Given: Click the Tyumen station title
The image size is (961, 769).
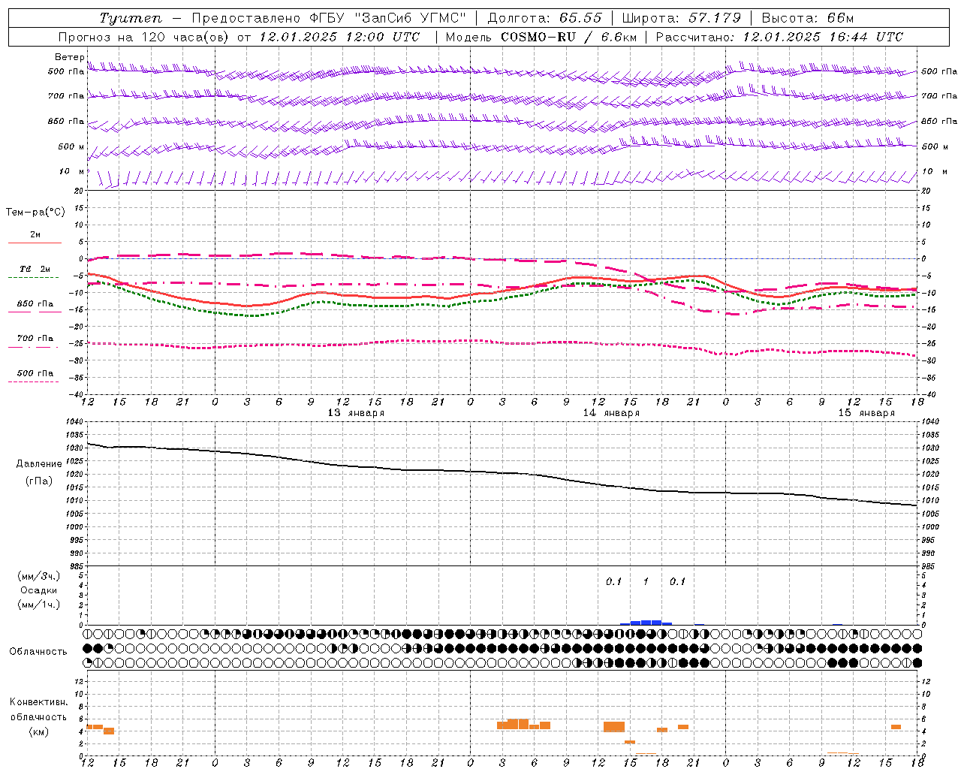Looking at the screenshot, I should point(130,18).
